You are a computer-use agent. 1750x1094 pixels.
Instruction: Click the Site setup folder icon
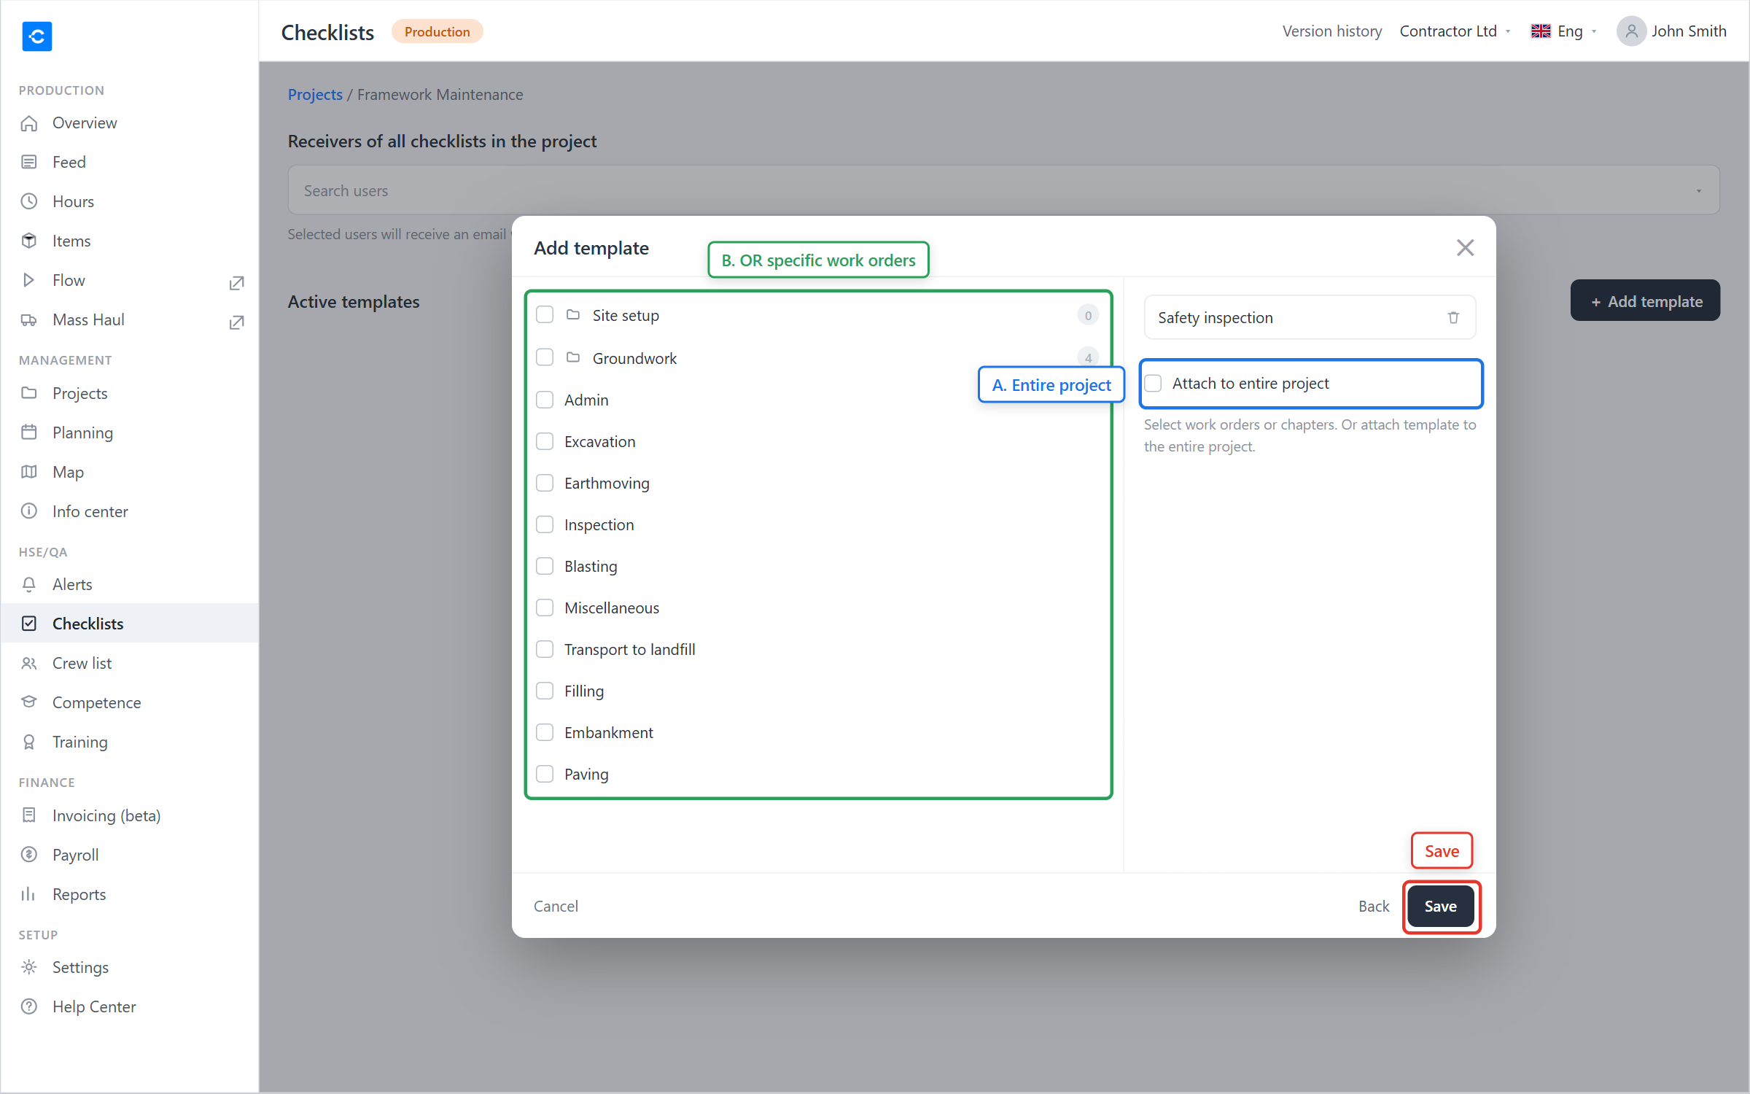(573, 314)
